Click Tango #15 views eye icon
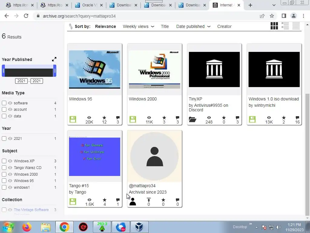This screenshot has width=310, height=233. (x=89, y=200)
